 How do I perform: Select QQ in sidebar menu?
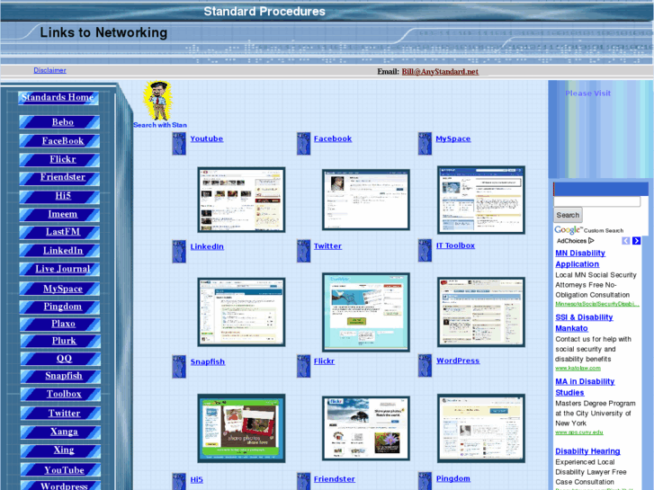click(x=60, y=359)
